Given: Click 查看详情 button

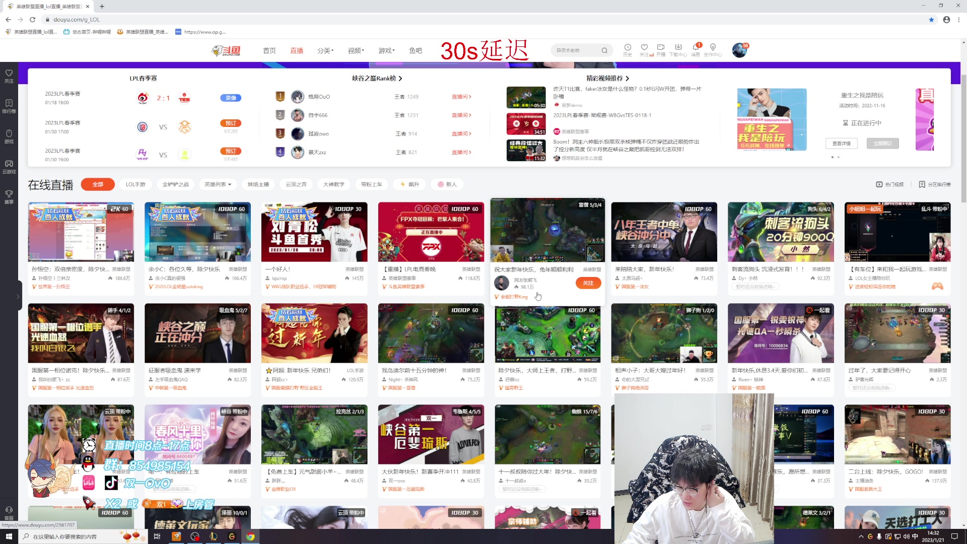Looking at the screenshot, I should click(x=842, y=144).
